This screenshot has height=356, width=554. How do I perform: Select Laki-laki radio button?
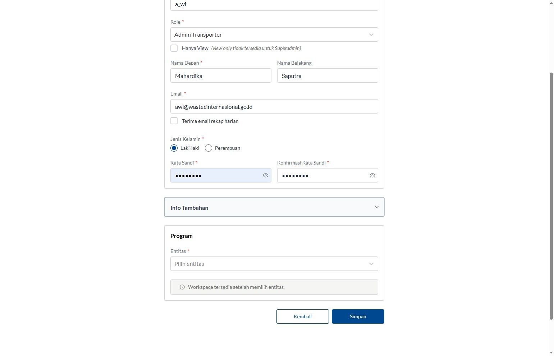(174, 148)
